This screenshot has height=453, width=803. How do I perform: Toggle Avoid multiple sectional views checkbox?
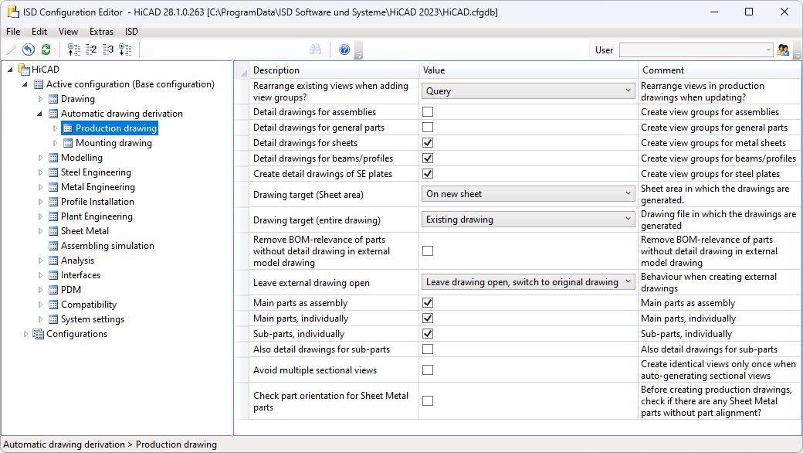pos(428,370)
